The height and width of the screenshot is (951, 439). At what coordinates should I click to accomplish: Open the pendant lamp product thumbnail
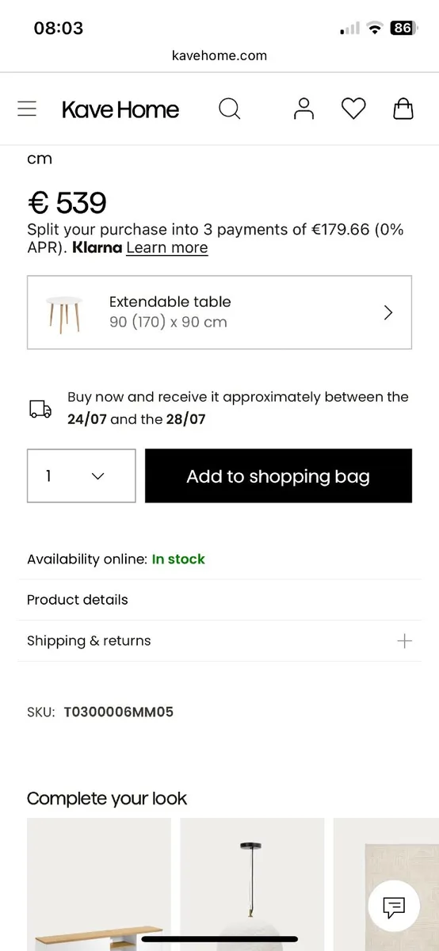tap(252, 884)
